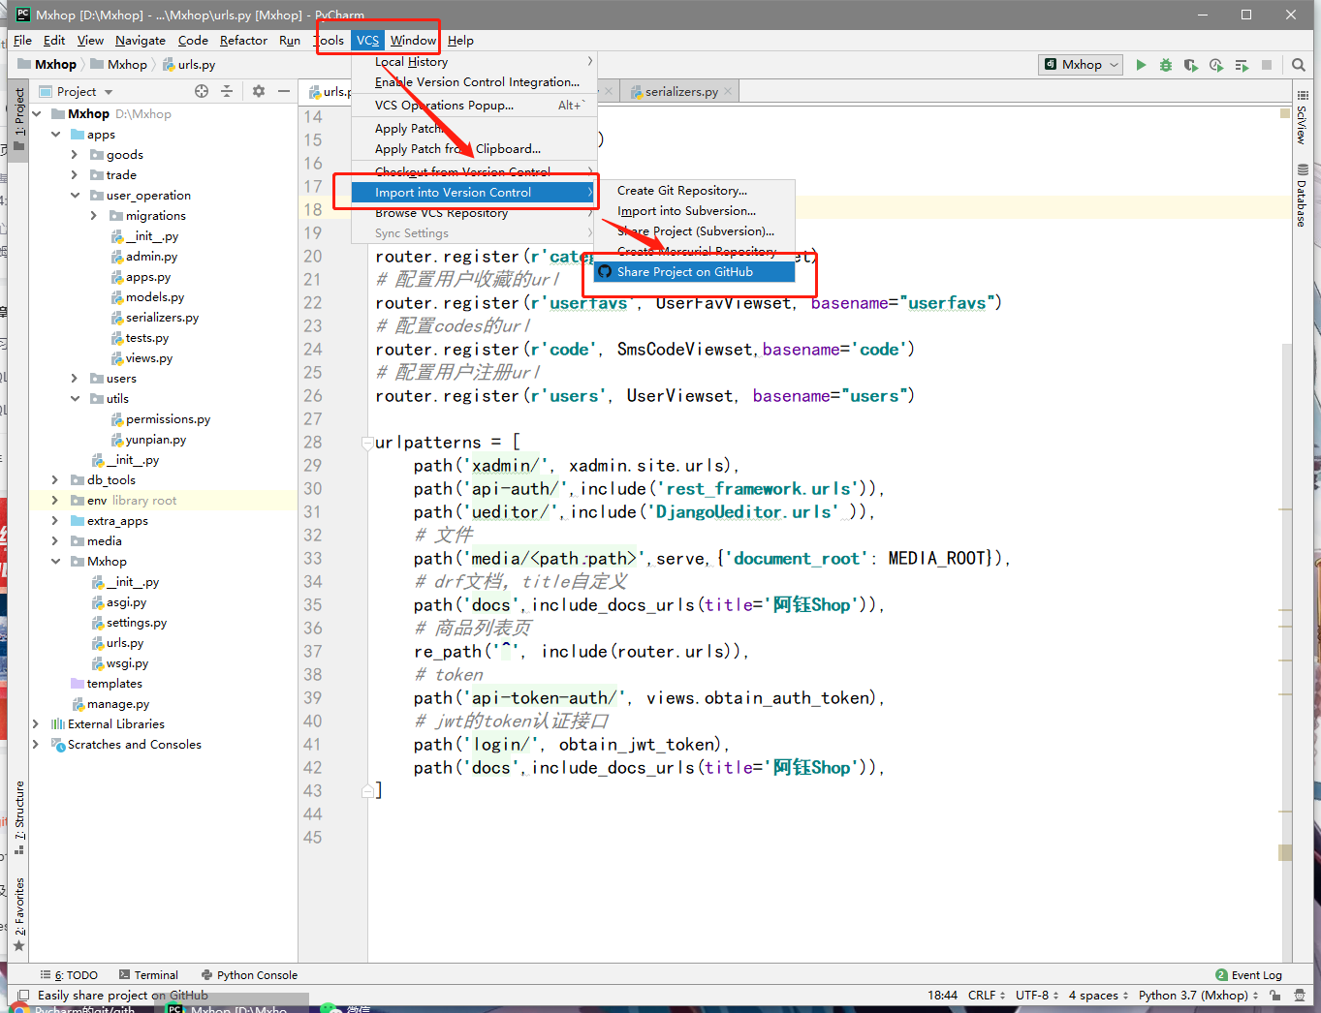Select models.py in user_operation
This screenshot has width=1321, height=1013.
point(155,297)
